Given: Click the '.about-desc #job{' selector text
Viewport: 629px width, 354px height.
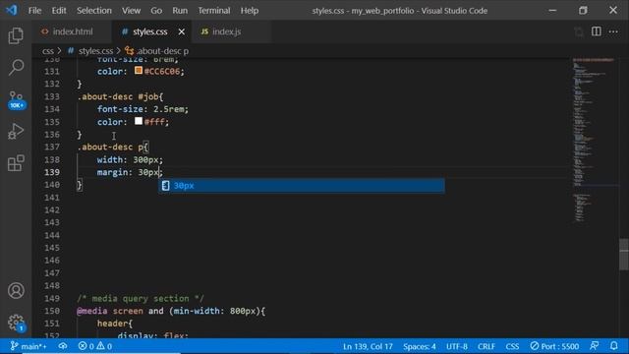Looking at the screenshot, I should coord(120,96).
